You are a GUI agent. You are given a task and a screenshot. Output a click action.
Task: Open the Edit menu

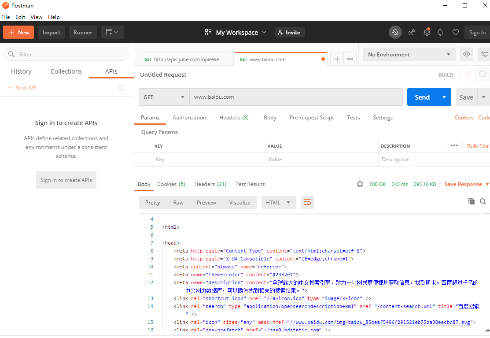pos(20,17)
